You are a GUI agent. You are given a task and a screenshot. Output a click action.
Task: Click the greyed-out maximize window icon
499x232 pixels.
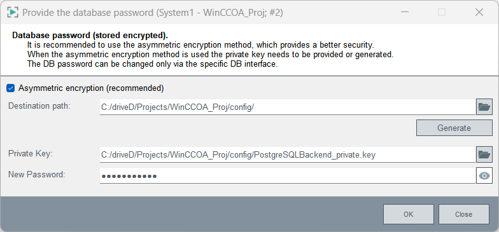tap(442, 13)
